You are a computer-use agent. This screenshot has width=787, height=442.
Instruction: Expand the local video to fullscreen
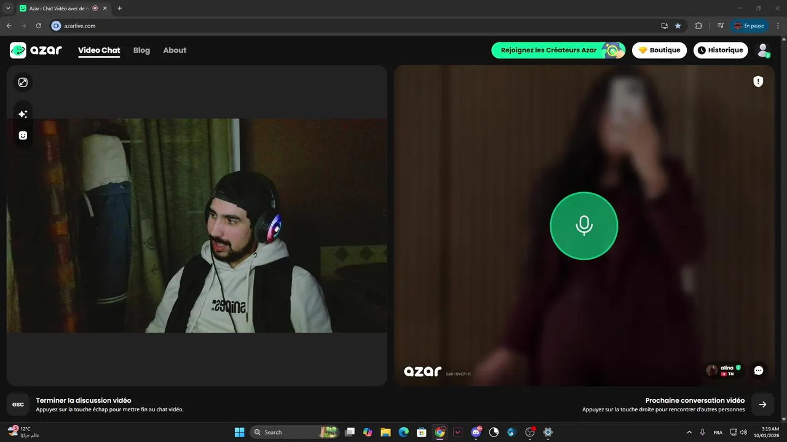tap(23, 82)
